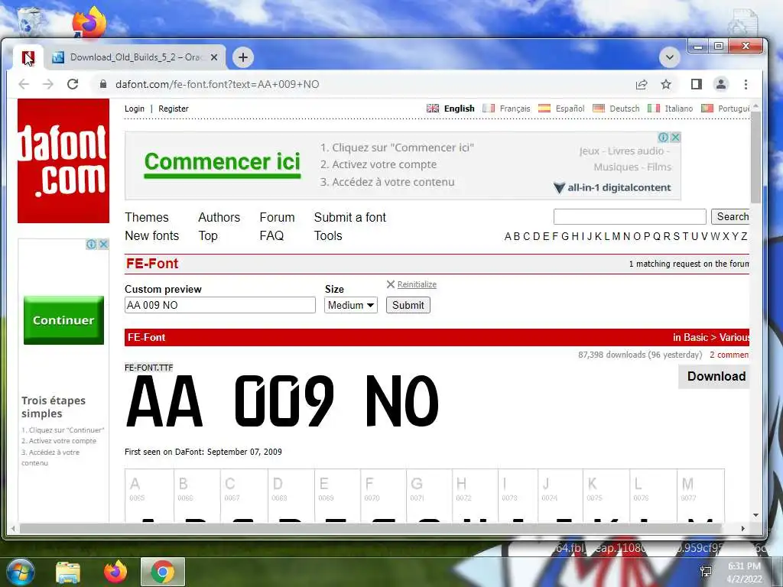Screen dimensions: 783x587
Task: Click the browser forward arrow
Action: 48,84
